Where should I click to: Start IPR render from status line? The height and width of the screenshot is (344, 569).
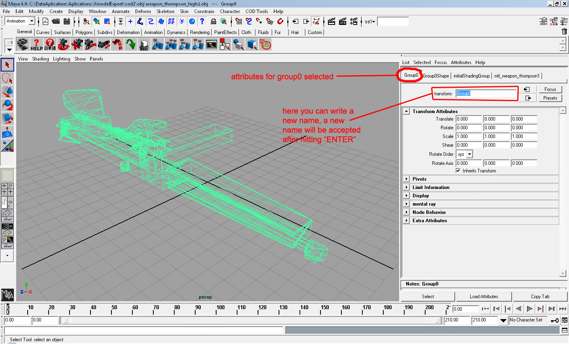pos(343,21)
